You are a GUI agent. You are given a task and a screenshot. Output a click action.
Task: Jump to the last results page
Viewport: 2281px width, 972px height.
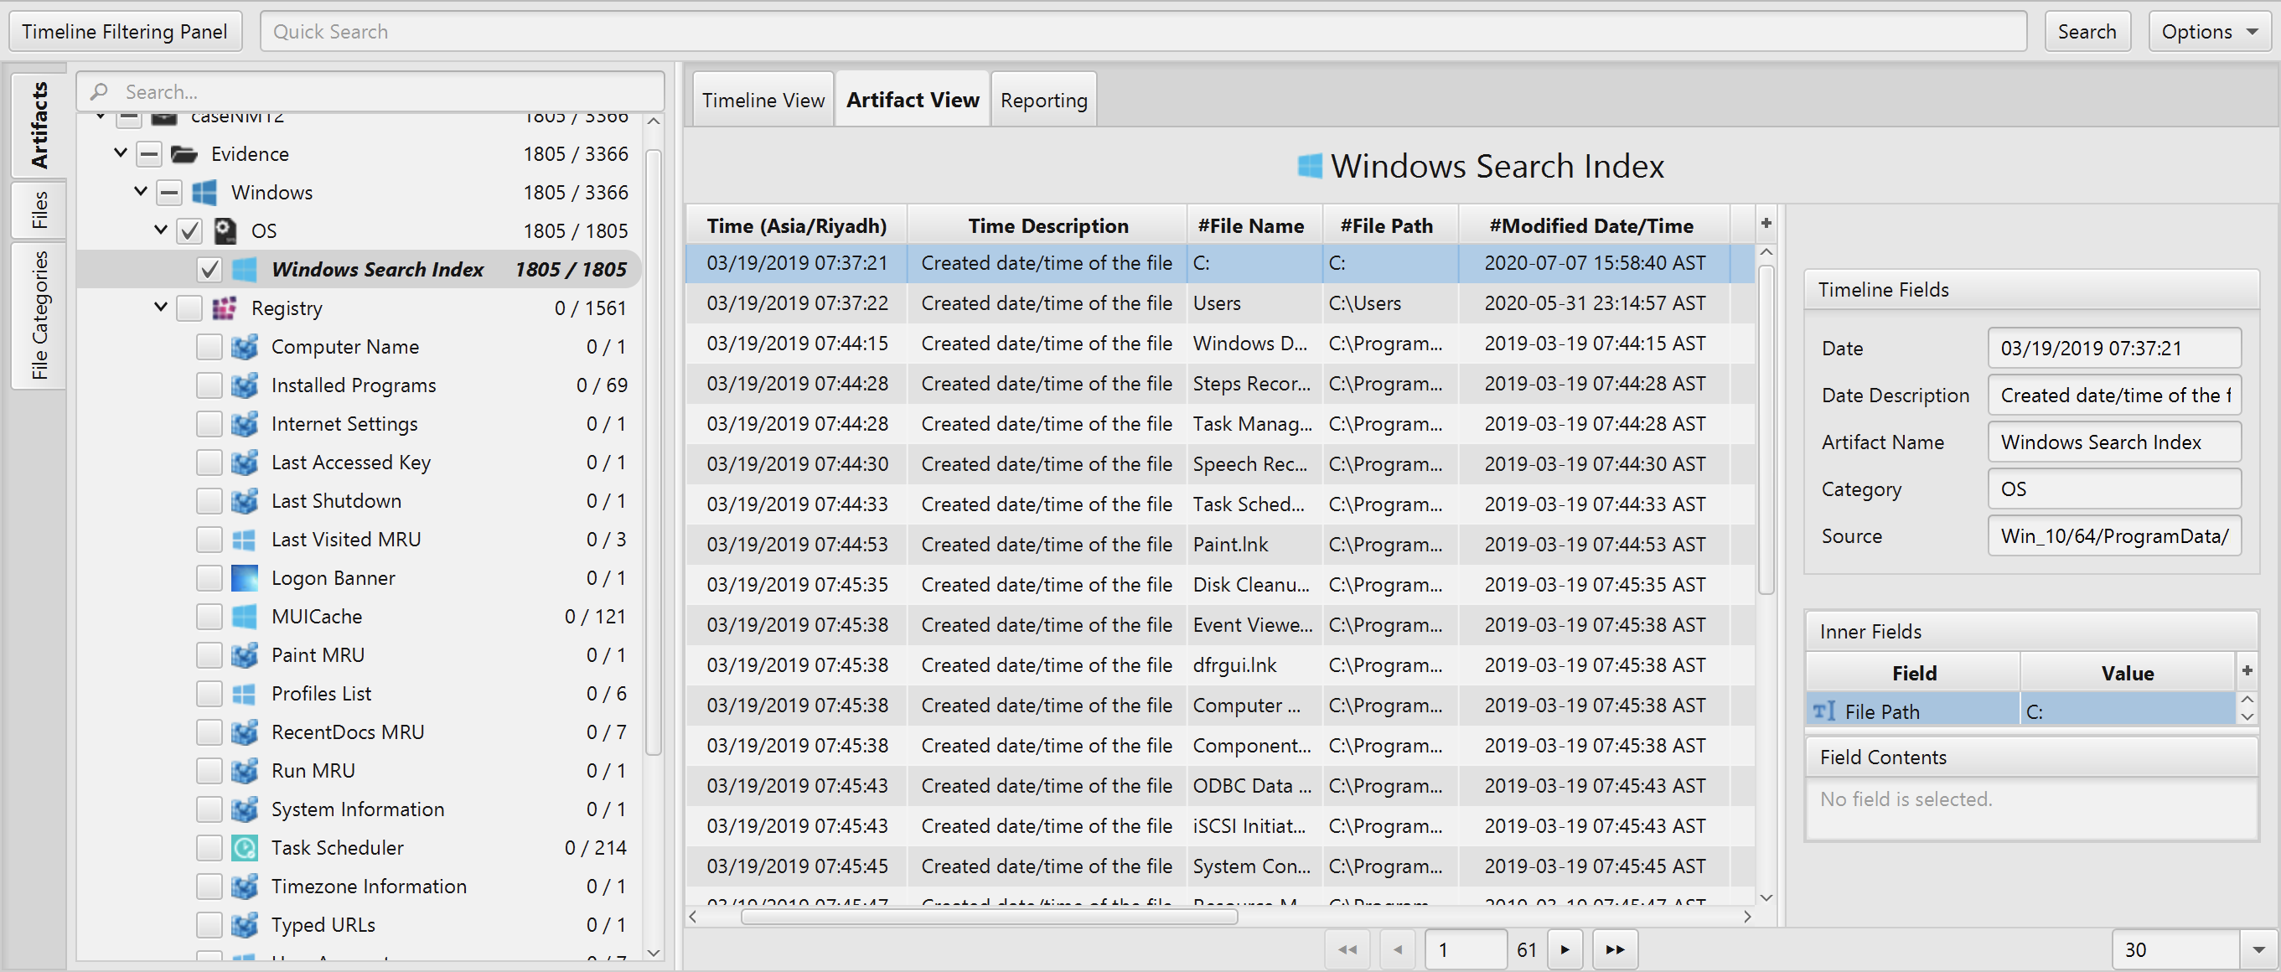(1614, 950)
